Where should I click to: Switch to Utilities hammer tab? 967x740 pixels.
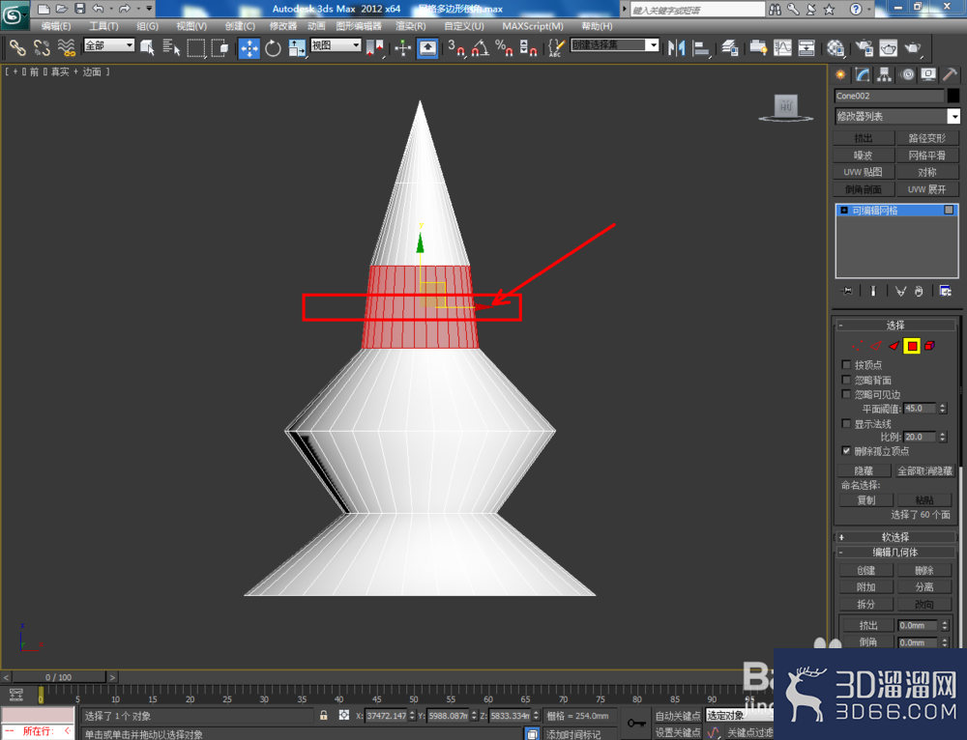tap(950, 75)
